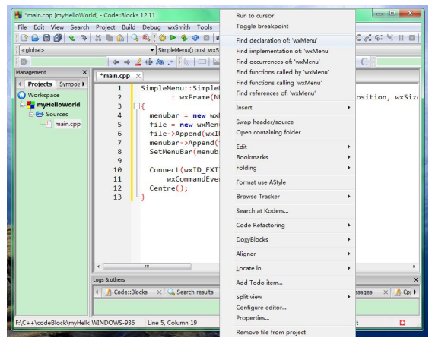Viewport: 432px width, 341px height.
Task: Click the Use regex icon
Action: point(171,62)
